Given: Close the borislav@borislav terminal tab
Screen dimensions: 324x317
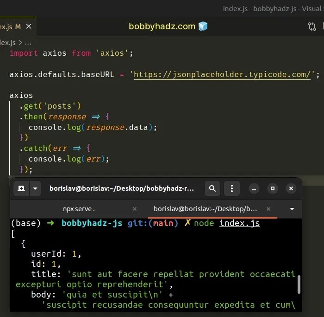Looking at the screenshot, I should pyautogui.click(x=268, y=209).
